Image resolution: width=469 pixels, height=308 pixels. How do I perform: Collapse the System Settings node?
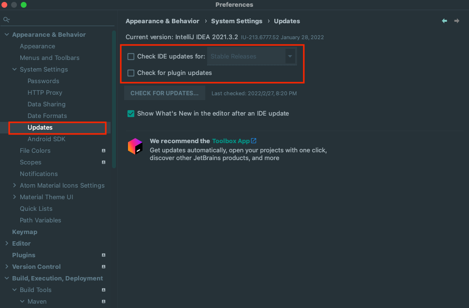click(x=14, y=69)
